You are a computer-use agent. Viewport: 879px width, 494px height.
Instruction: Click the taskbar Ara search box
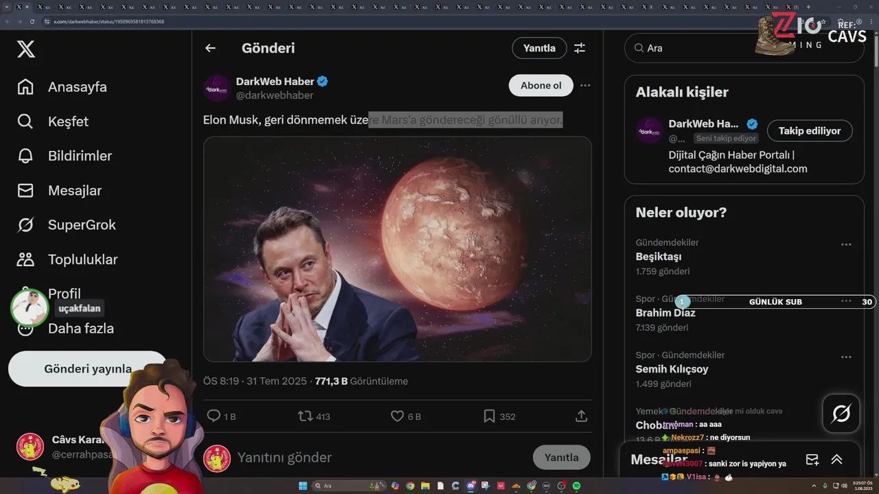click(x=348, y=486)
